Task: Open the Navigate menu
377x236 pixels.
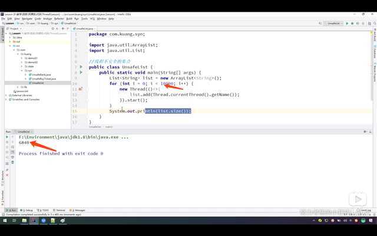Action: pyautogui.click(x=27, y=19)
